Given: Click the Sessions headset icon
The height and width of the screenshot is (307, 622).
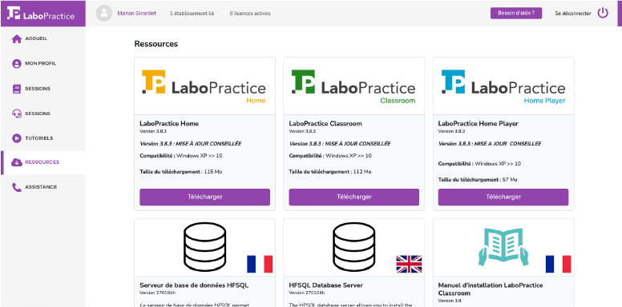Looking at the screenshot, I should click(17, 114).
